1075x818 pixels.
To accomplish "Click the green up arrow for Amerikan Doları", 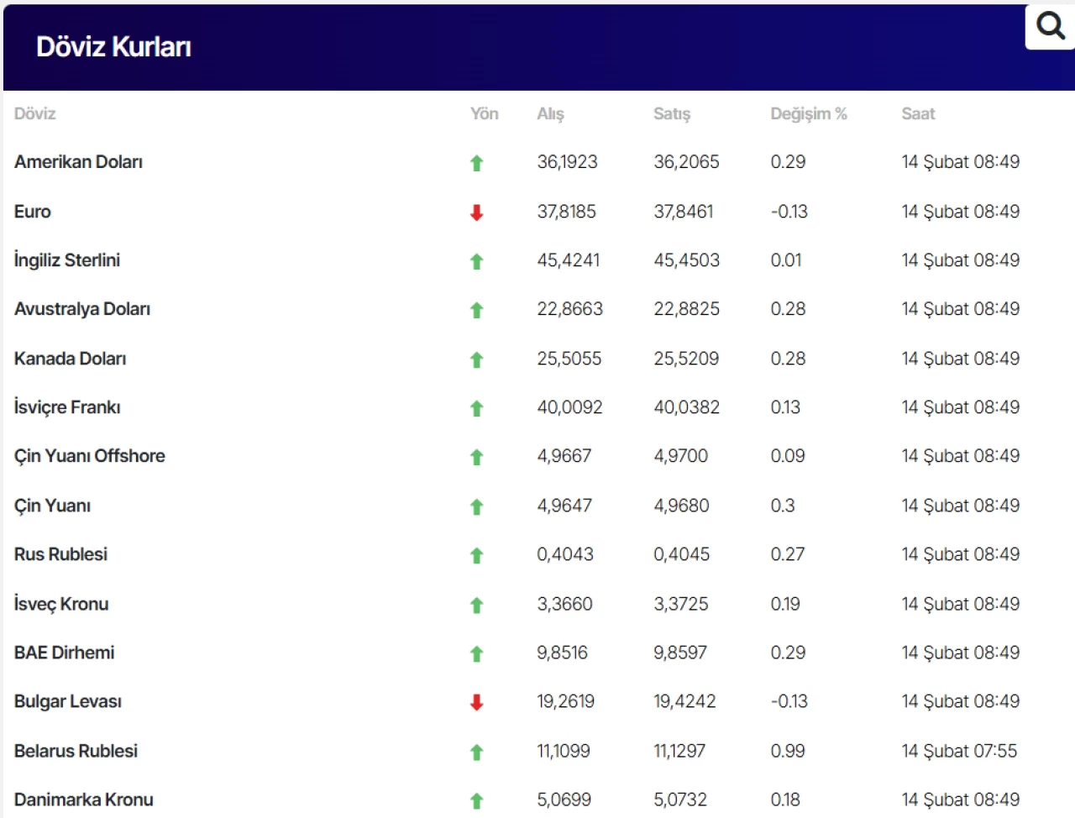I will point(477,163).
